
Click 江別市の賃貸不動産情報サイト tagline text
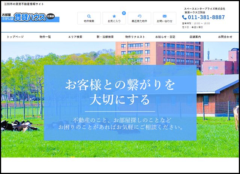(24, 4)
